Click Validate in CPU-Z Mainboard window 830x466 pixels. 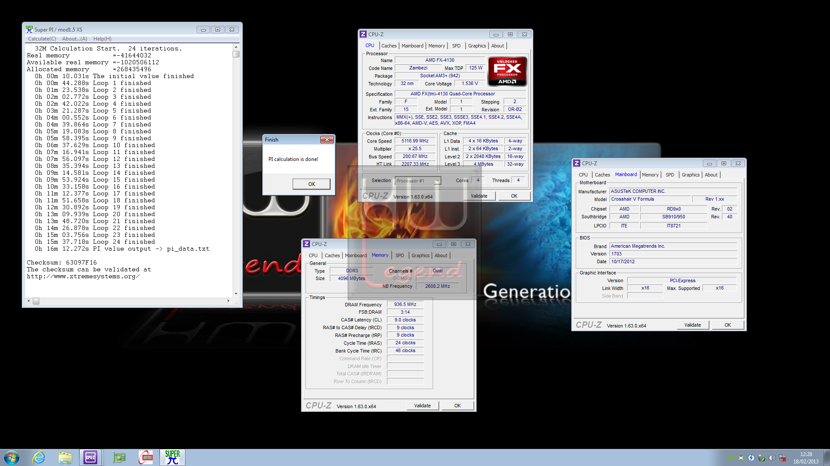click(693, 325)
